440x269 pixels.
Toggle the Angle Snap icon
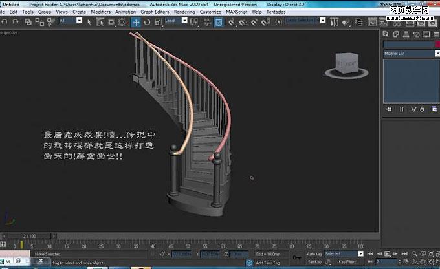[243, 22]
